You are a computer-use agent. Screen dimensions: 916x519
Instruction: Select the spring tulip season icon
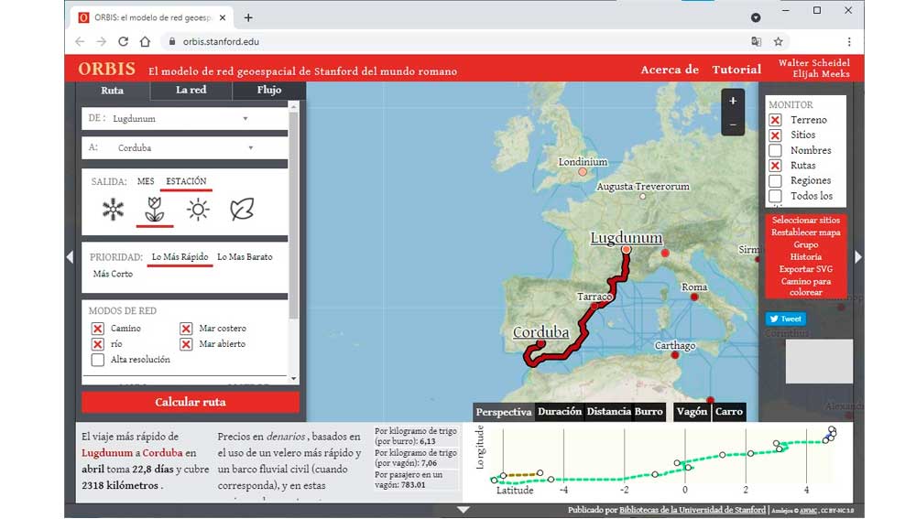[x=154, y=210]
